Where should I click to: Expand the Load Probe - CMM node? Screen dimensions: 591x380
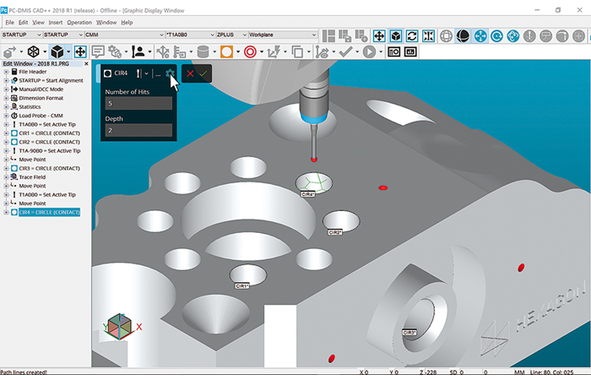click(x=6, y=116)
